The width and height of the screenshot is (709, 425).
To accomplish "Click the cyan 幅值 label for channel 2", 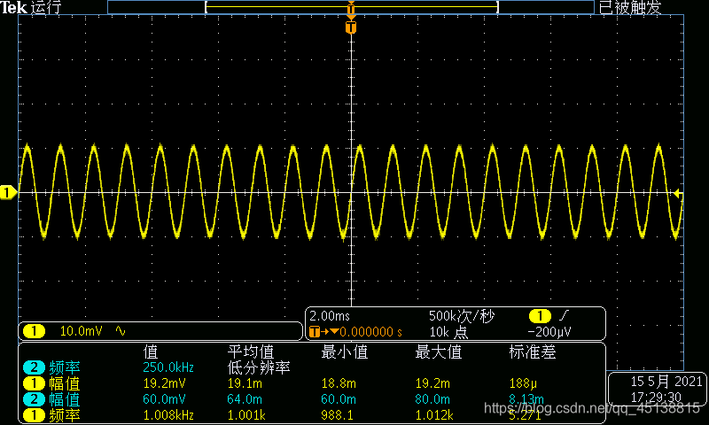I will pyautogui.click(x=65, y=399).
